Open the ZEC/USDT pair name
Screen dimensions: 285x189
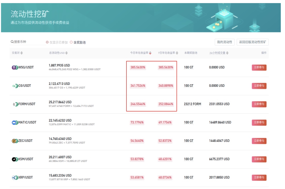pos(25,141)
